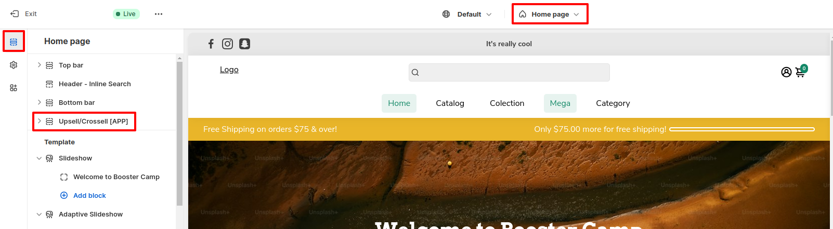The image size is (833, 229).
Task: Expand the Top bar section
Action: click(x=39, y=65)
